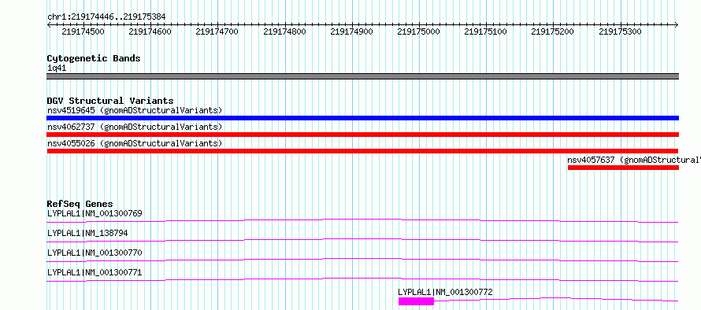701x310 pixels.
Task: Click the 1q41 band label
Action: (x=57, y=68)
